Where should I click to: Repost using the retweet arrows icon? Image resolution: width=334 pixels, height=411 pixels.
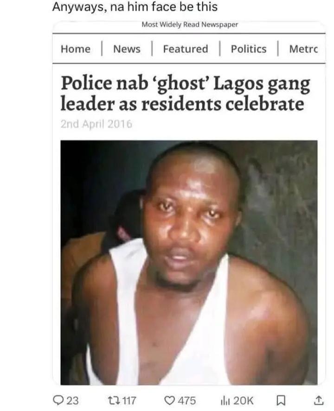click(114, 400)
